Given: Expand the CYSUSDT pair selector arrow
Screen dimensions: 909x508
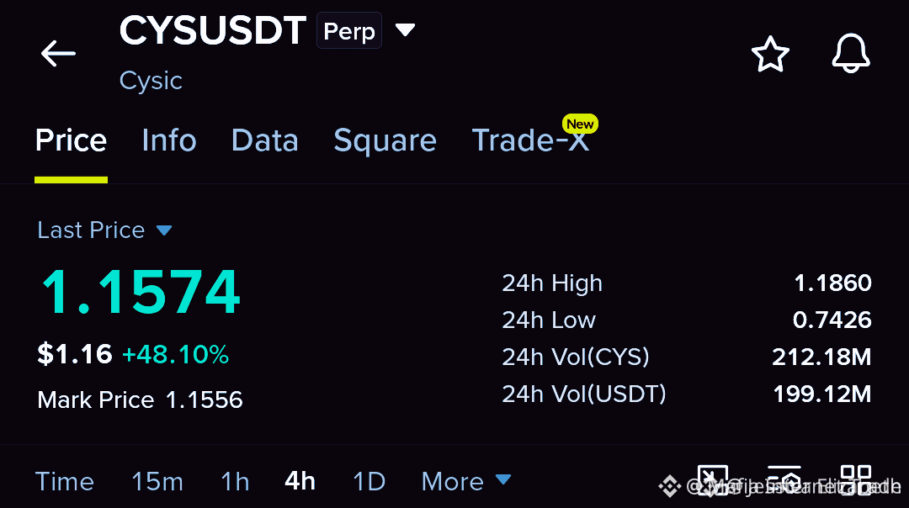Looking at the screenshot, I should point(405,29).
